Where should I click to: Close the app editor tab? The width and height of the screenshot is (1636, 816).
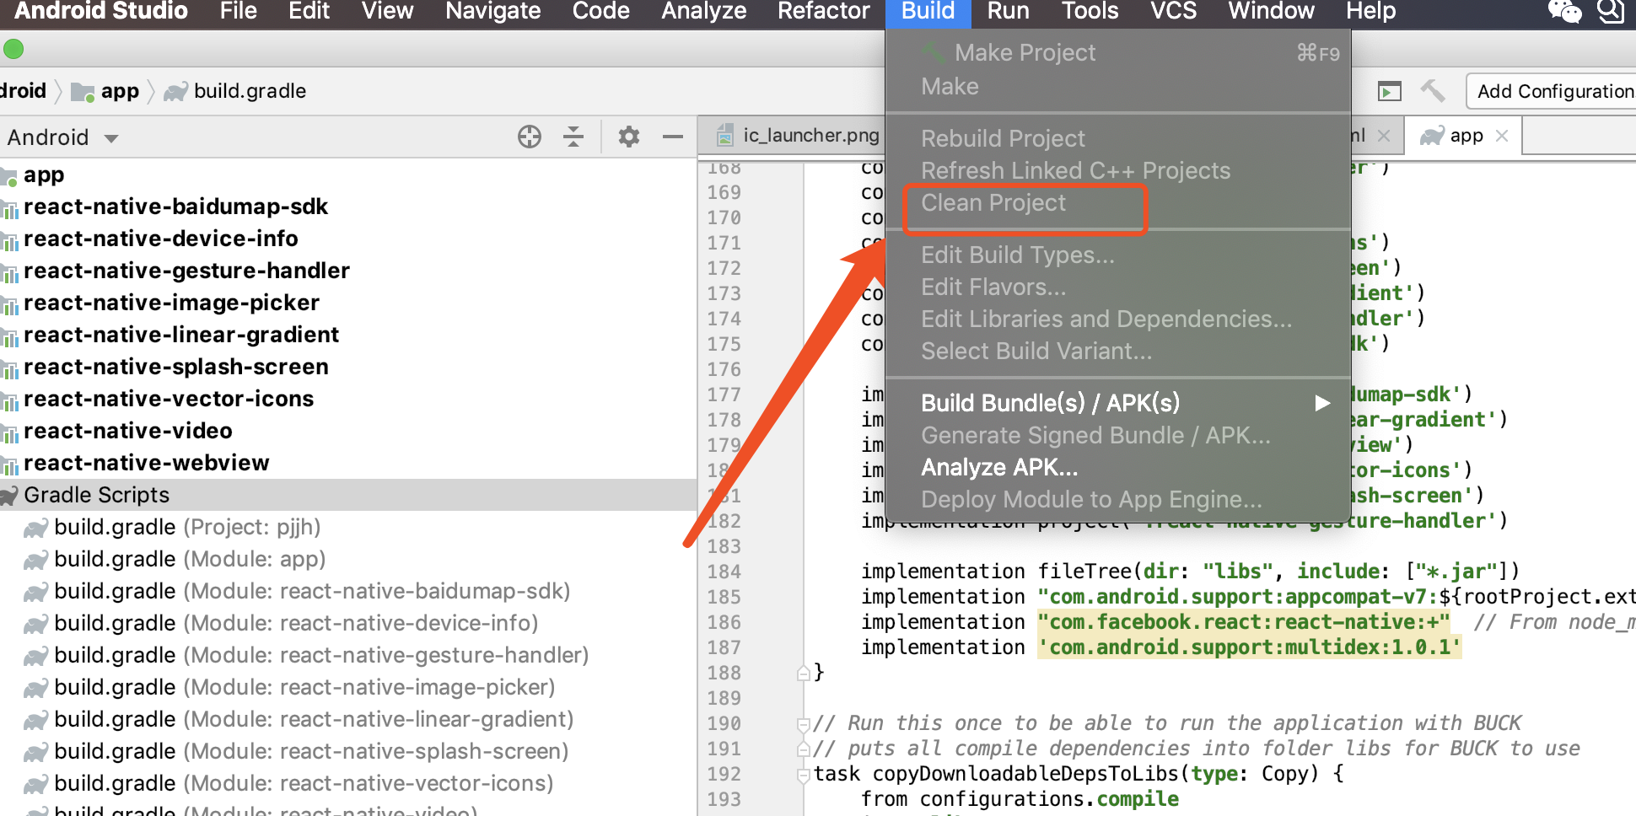point(1501,136)
